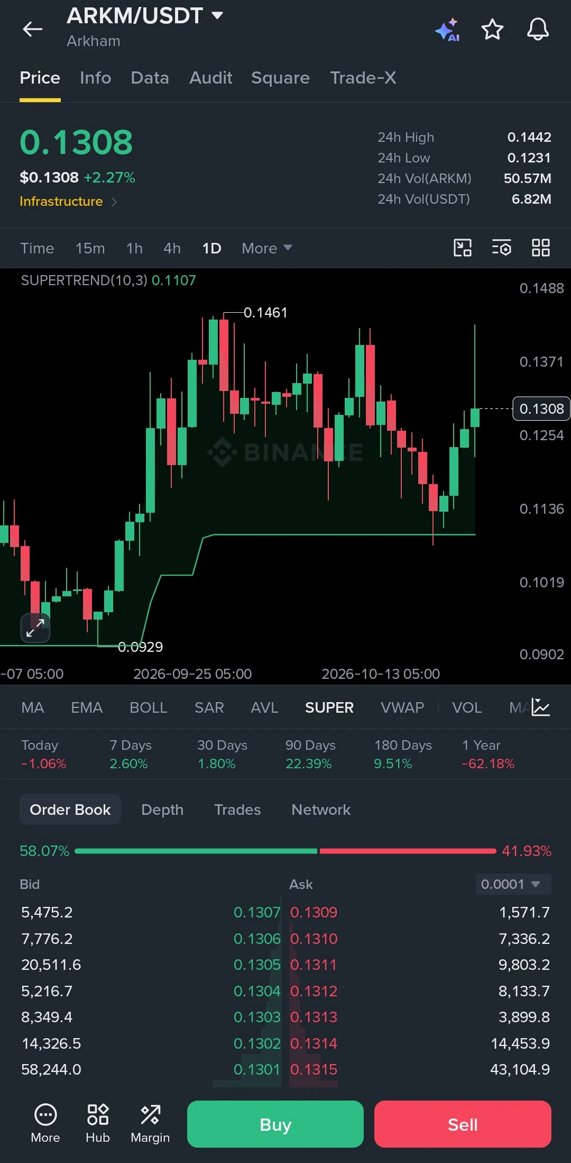Viewport: 571px width, 1163px height.
Task: Tap the back arrow icon
Action: tap(33, 29)
